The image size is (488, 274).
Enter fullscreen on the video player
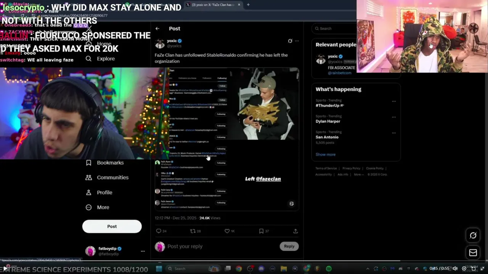click(x=474, y=268)
